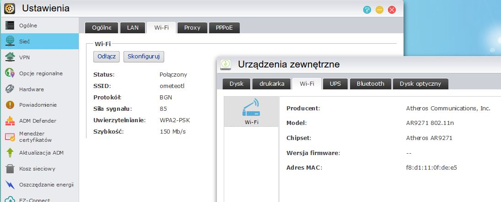Screen dimensions: 501x202
Task: Click the Urządzenia zewnętrzne window title
Action: pos(289,65)
